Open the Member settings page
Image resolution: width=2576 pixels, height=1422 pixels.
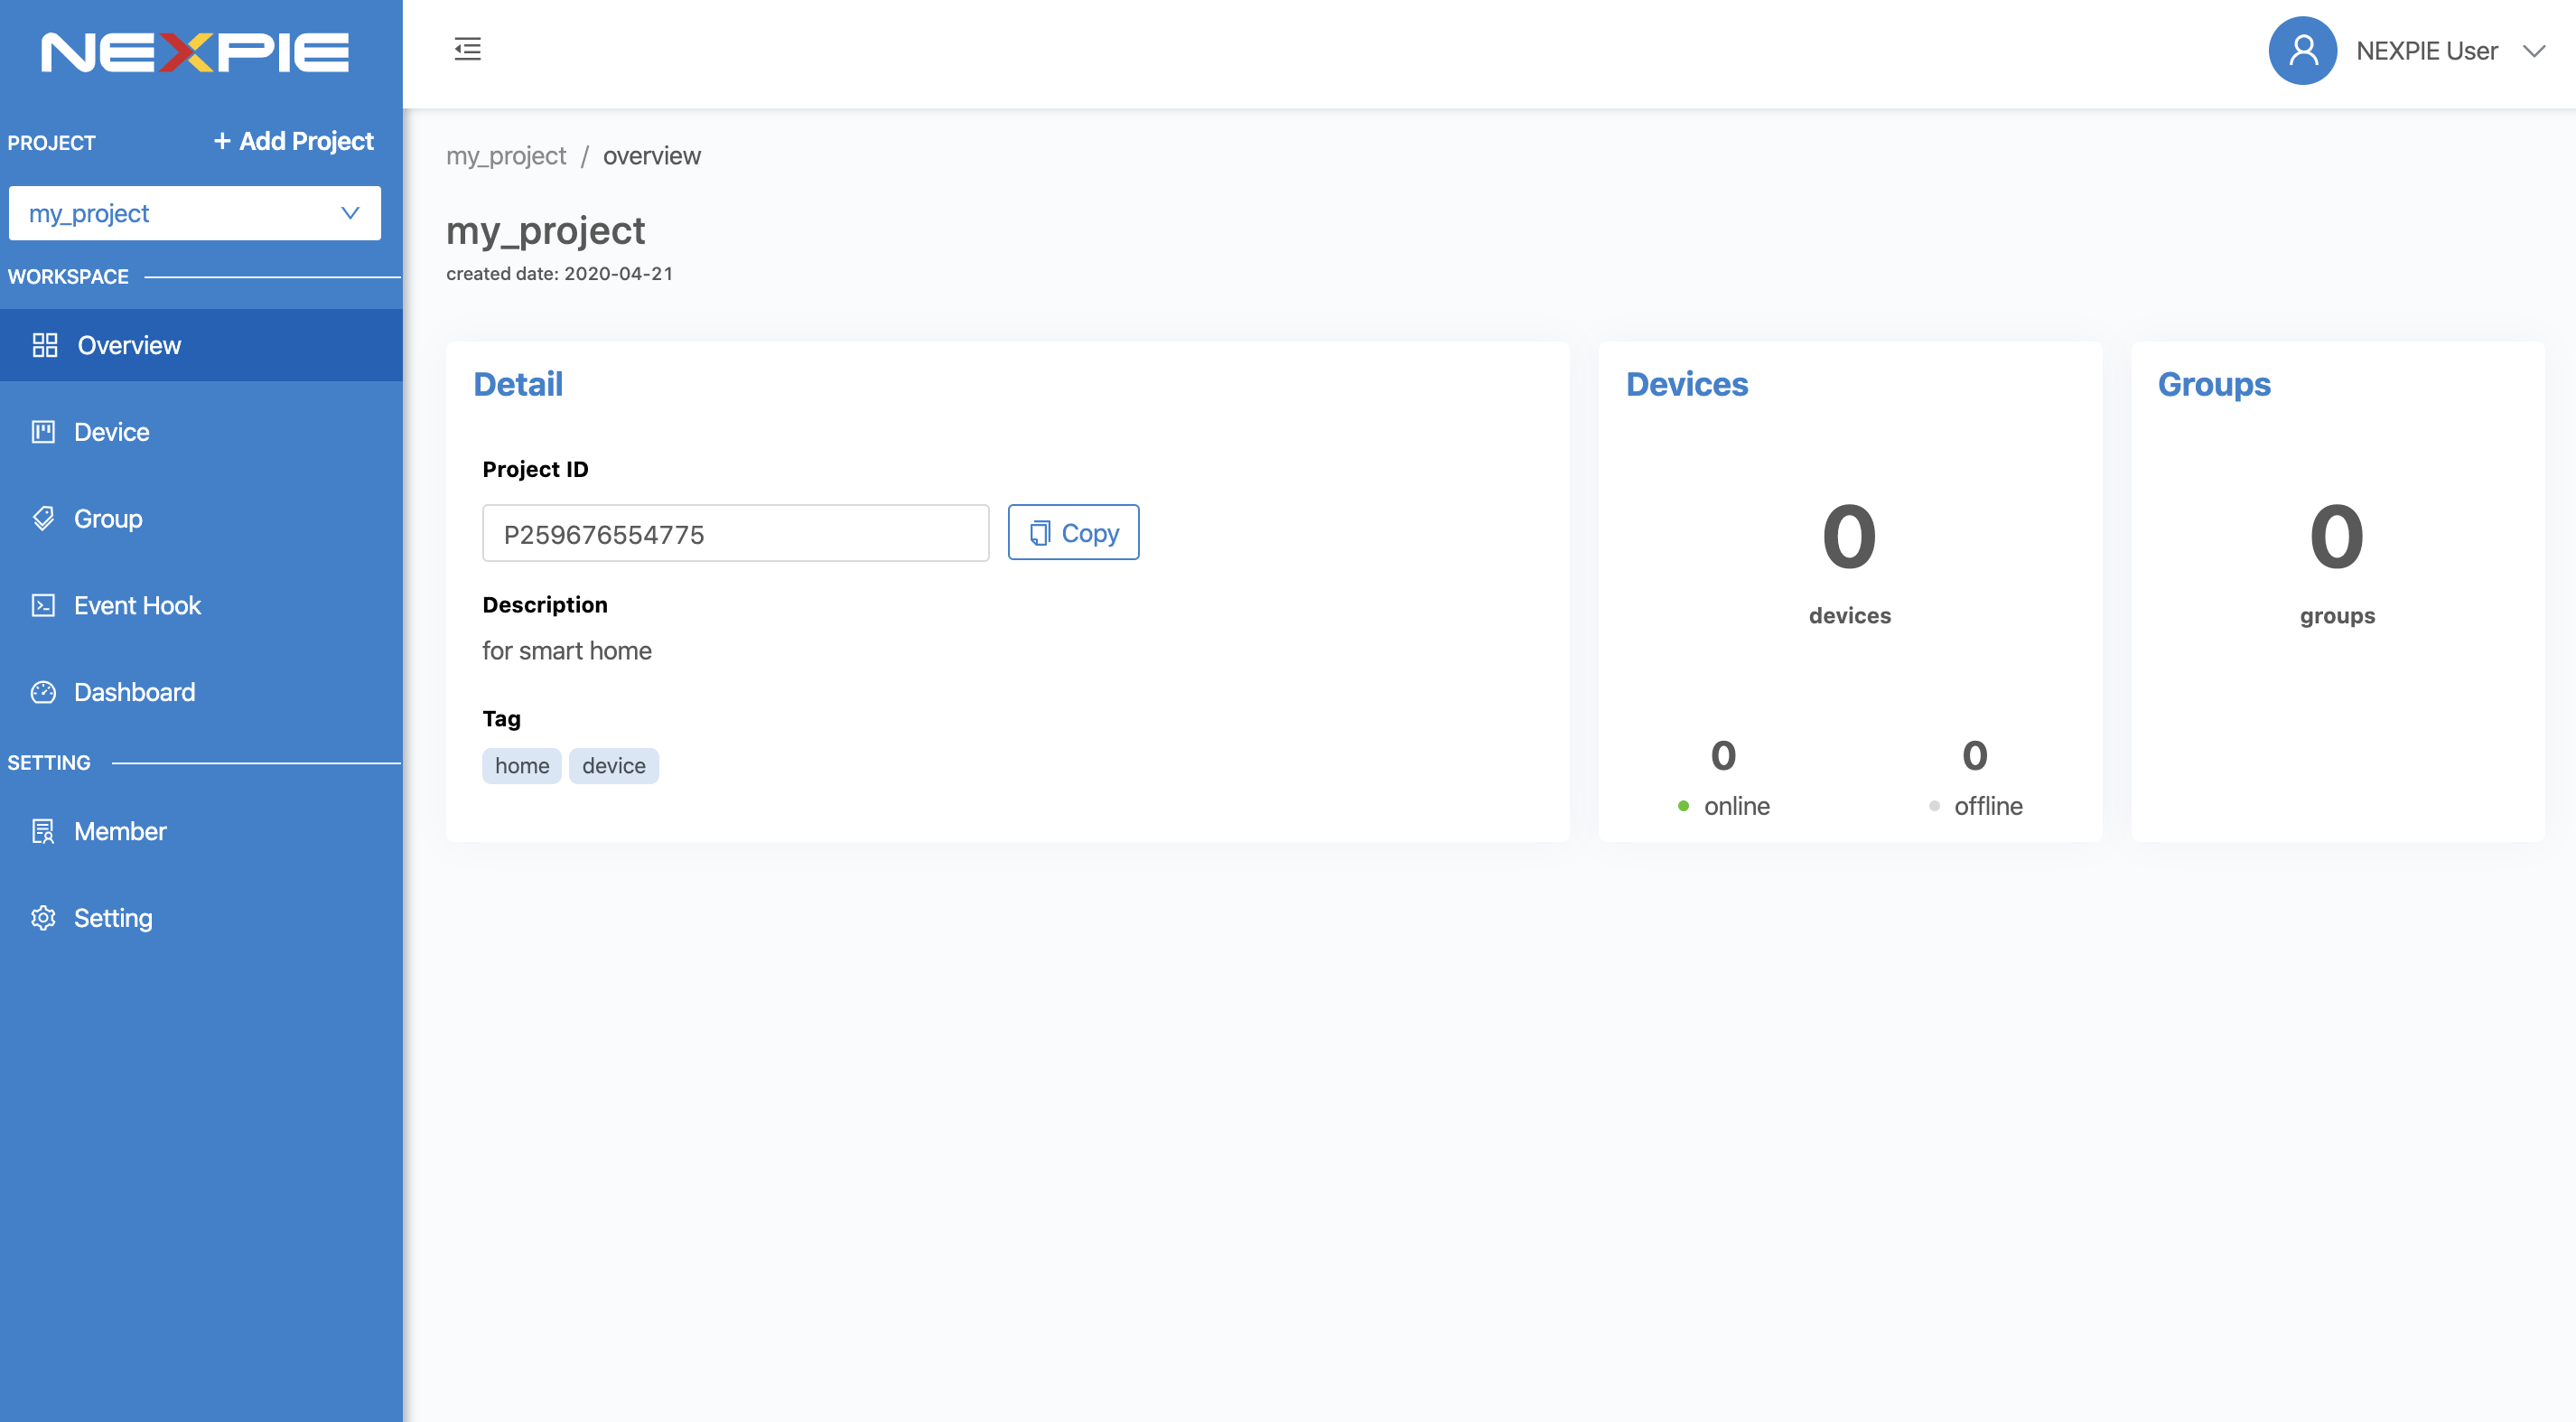click(x=201, y=832)
